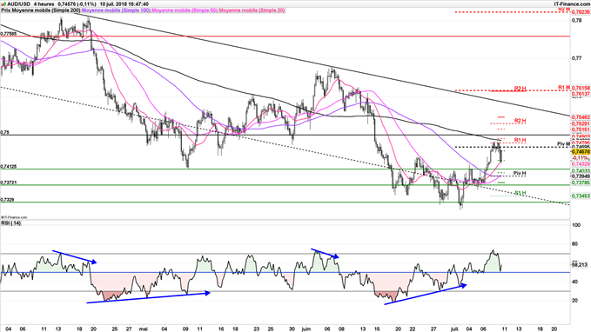Click the R3 H resistance label
The width and height of the screenshot is (591, 332).
tap(520, 89)
